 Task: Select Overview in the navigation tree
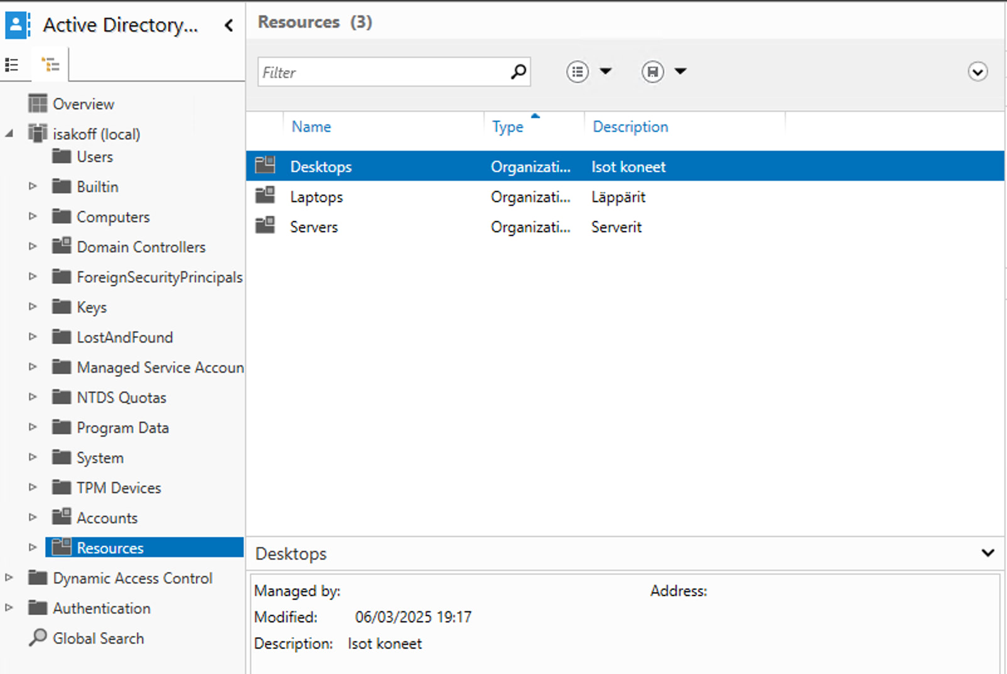point(83,104)
